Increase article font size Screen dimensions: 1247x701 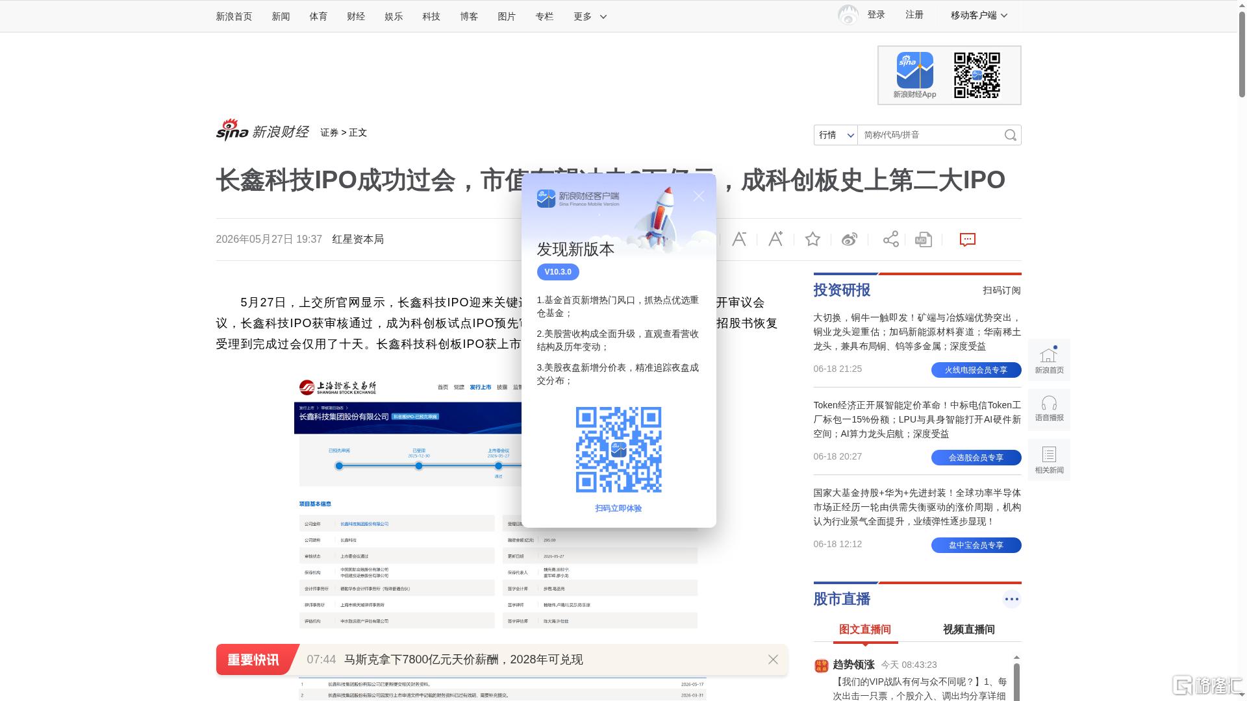(x=775, y=239)
